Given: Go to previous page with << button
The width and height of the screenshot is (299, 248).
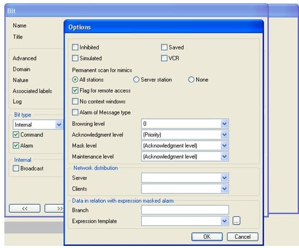Looking at the screenshot, I should [24, 208].
